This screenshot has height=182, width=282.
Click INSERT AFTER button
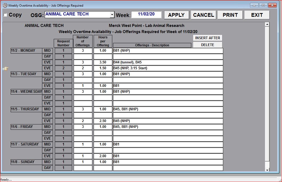pos(208,38)
